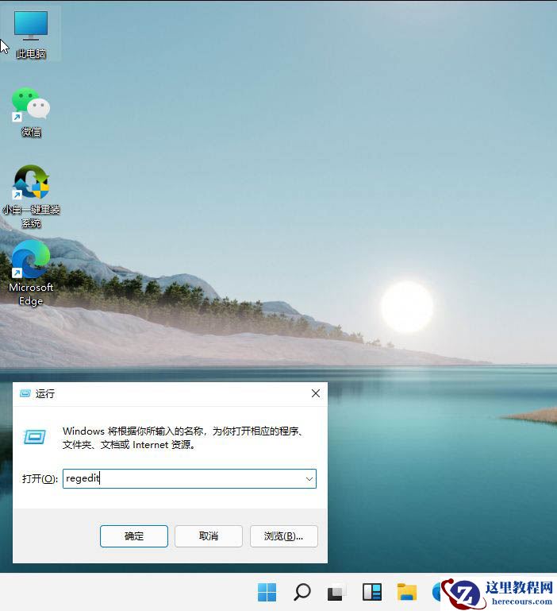Expand the 打开 combo box history
557x611 pixels.
tap(309, 478)
